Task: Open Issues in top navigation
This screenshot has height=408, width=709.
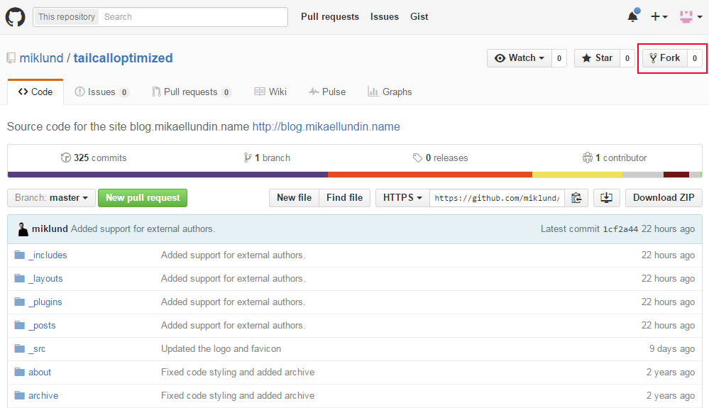Action: coord(385,17)
